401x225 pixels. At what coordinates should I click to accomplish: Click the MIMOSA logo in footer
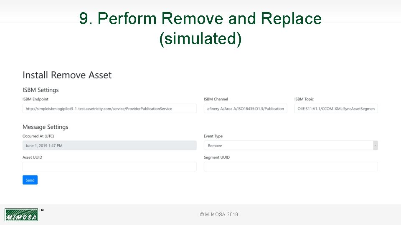[x=21, y=215]
